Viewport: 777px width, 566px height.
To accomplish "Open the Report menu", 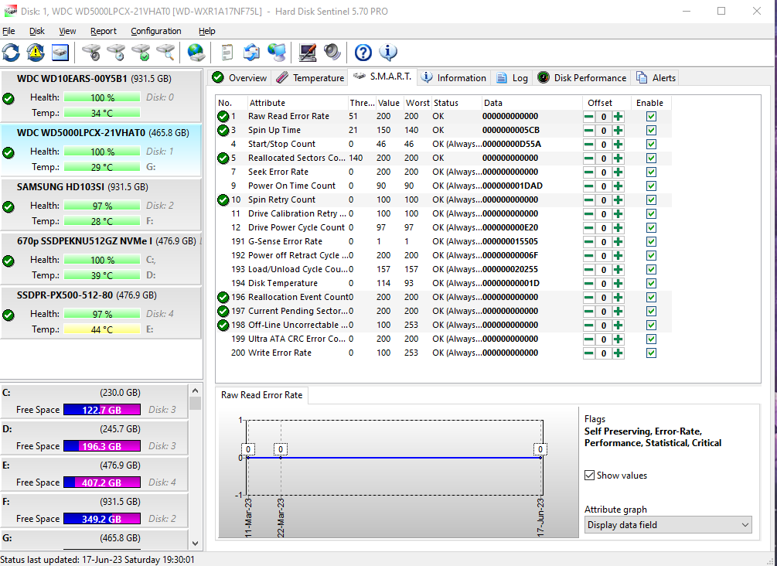I will (x=103, y=31).
